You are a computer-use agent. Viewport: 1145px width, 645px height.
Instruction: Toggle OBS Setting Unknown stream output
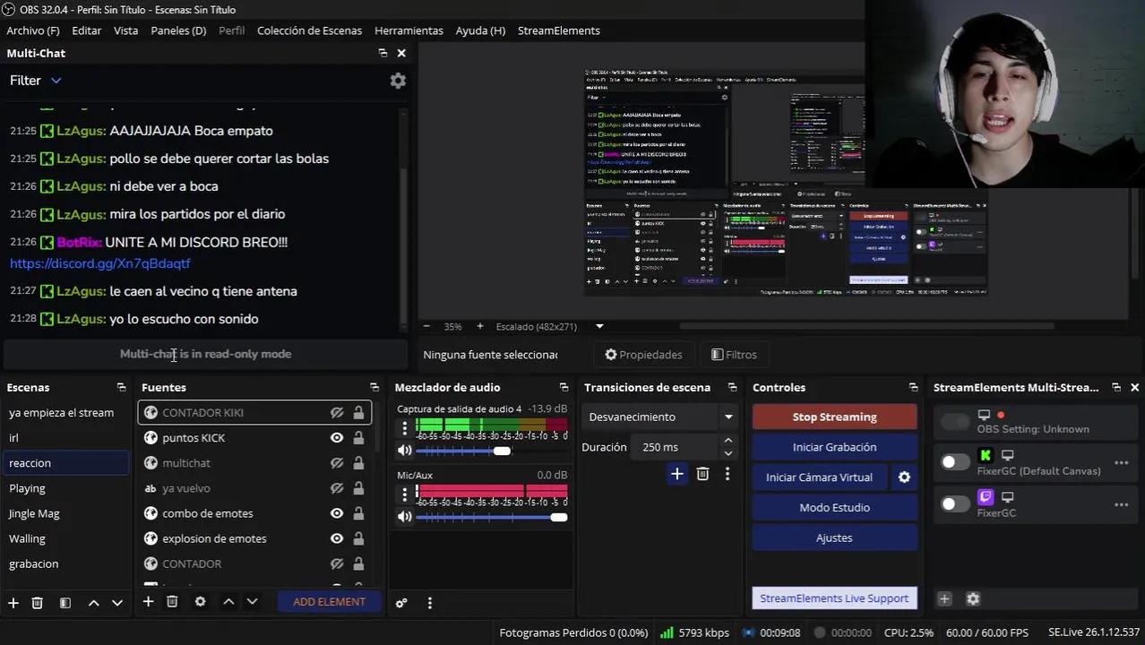[955, 421]
